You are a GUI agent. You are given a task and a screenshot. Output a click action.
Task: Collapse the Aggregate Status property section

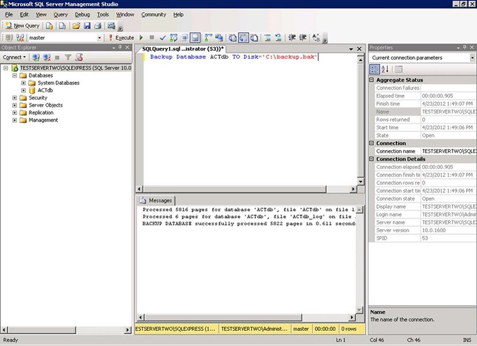[371, 80]
